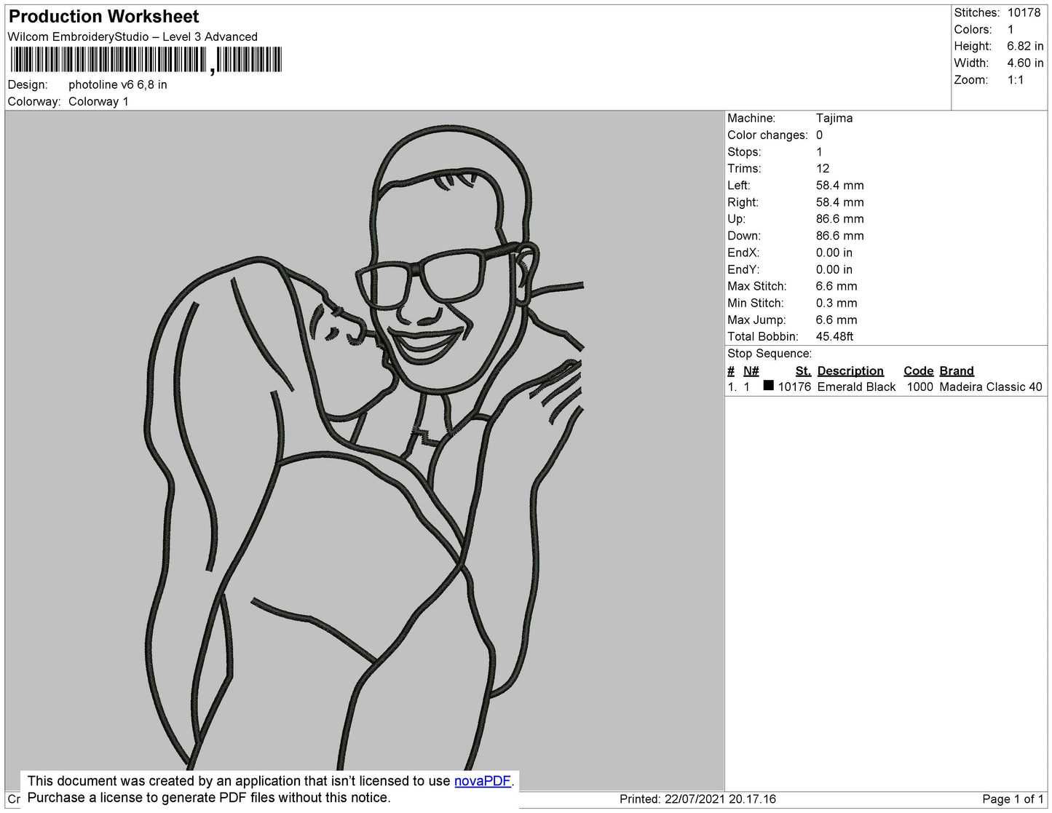This screenshot has height=813, width=1052.
Task: Click the design name 'photoline v6 6,8 in'
Action: [118, 84]
